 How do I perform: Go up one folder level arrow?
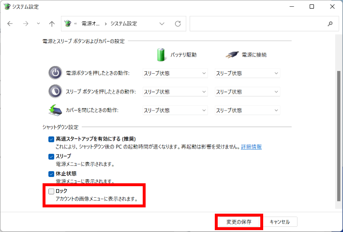point(52,24)
